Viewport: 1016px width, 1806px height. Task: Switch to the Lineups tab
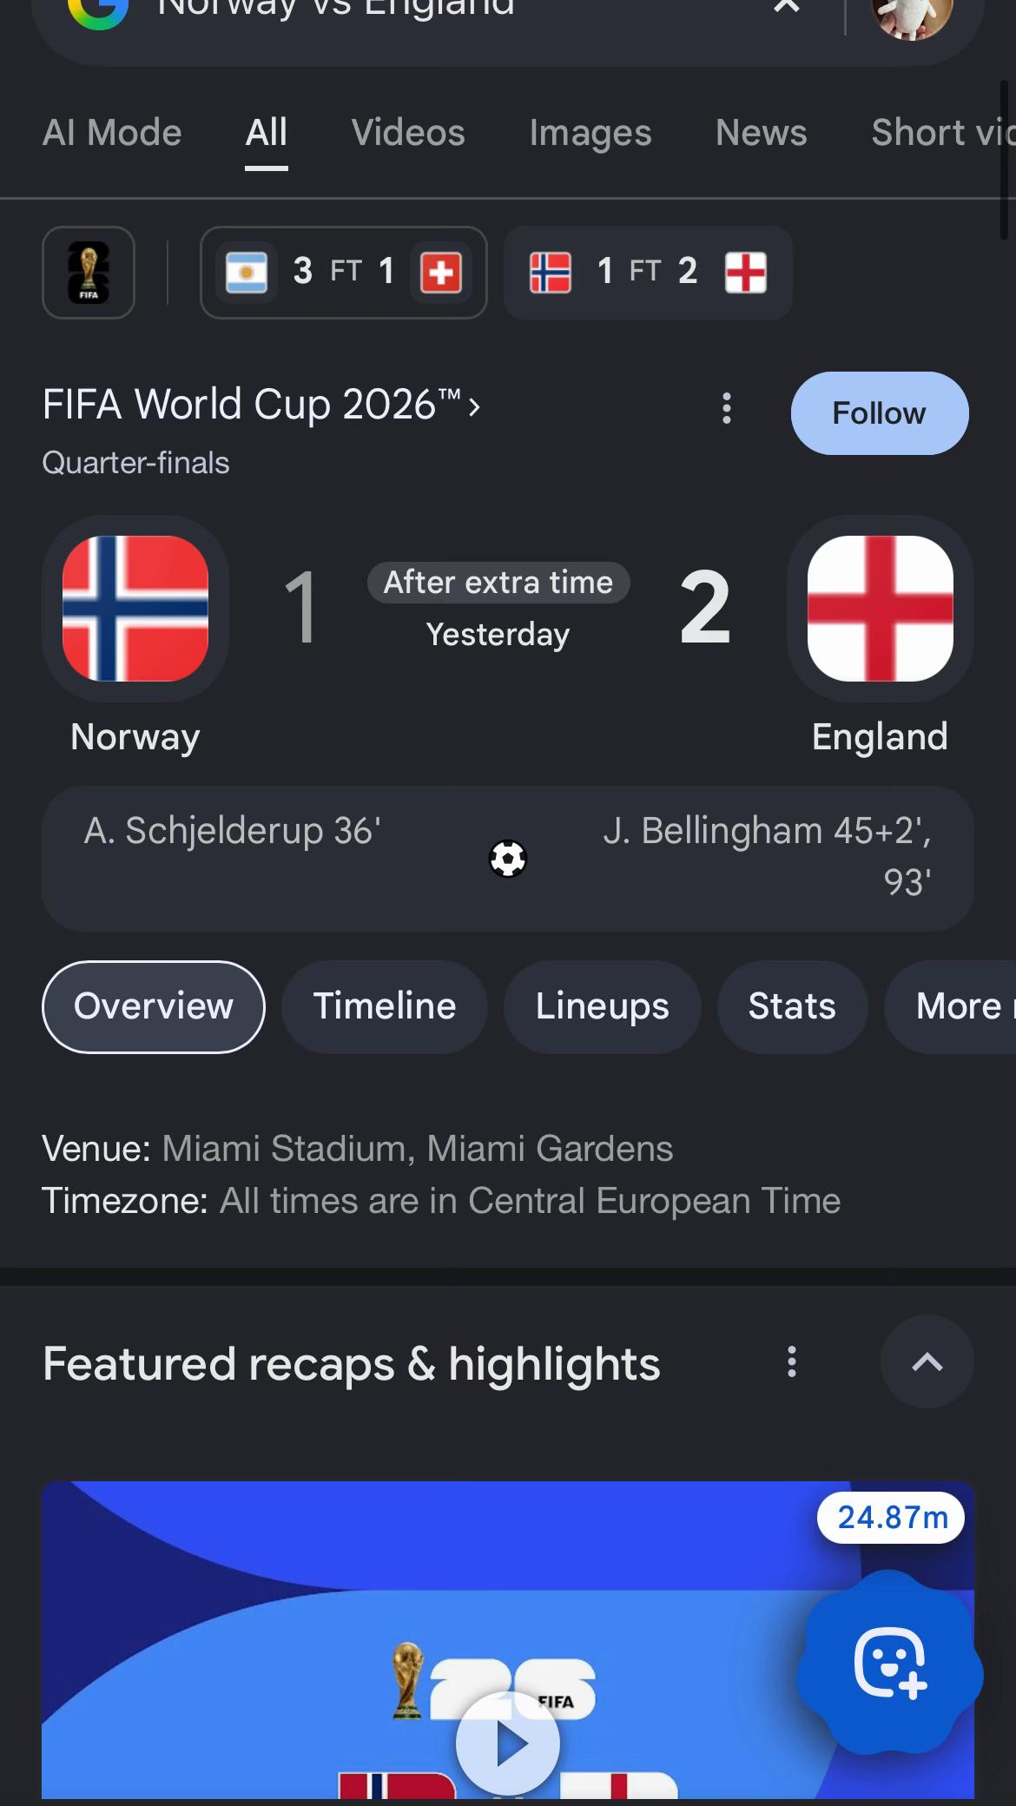602,1007
